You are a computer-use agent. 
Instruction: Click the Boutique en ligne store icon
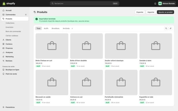(x=3, y=70)
